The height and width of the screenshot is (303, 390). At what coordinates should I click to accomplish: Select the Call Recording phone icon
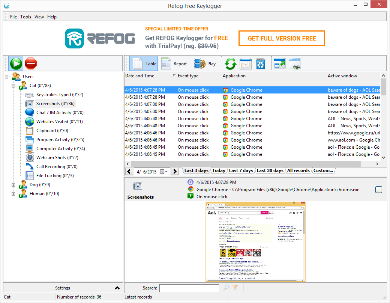click(30, 167)
